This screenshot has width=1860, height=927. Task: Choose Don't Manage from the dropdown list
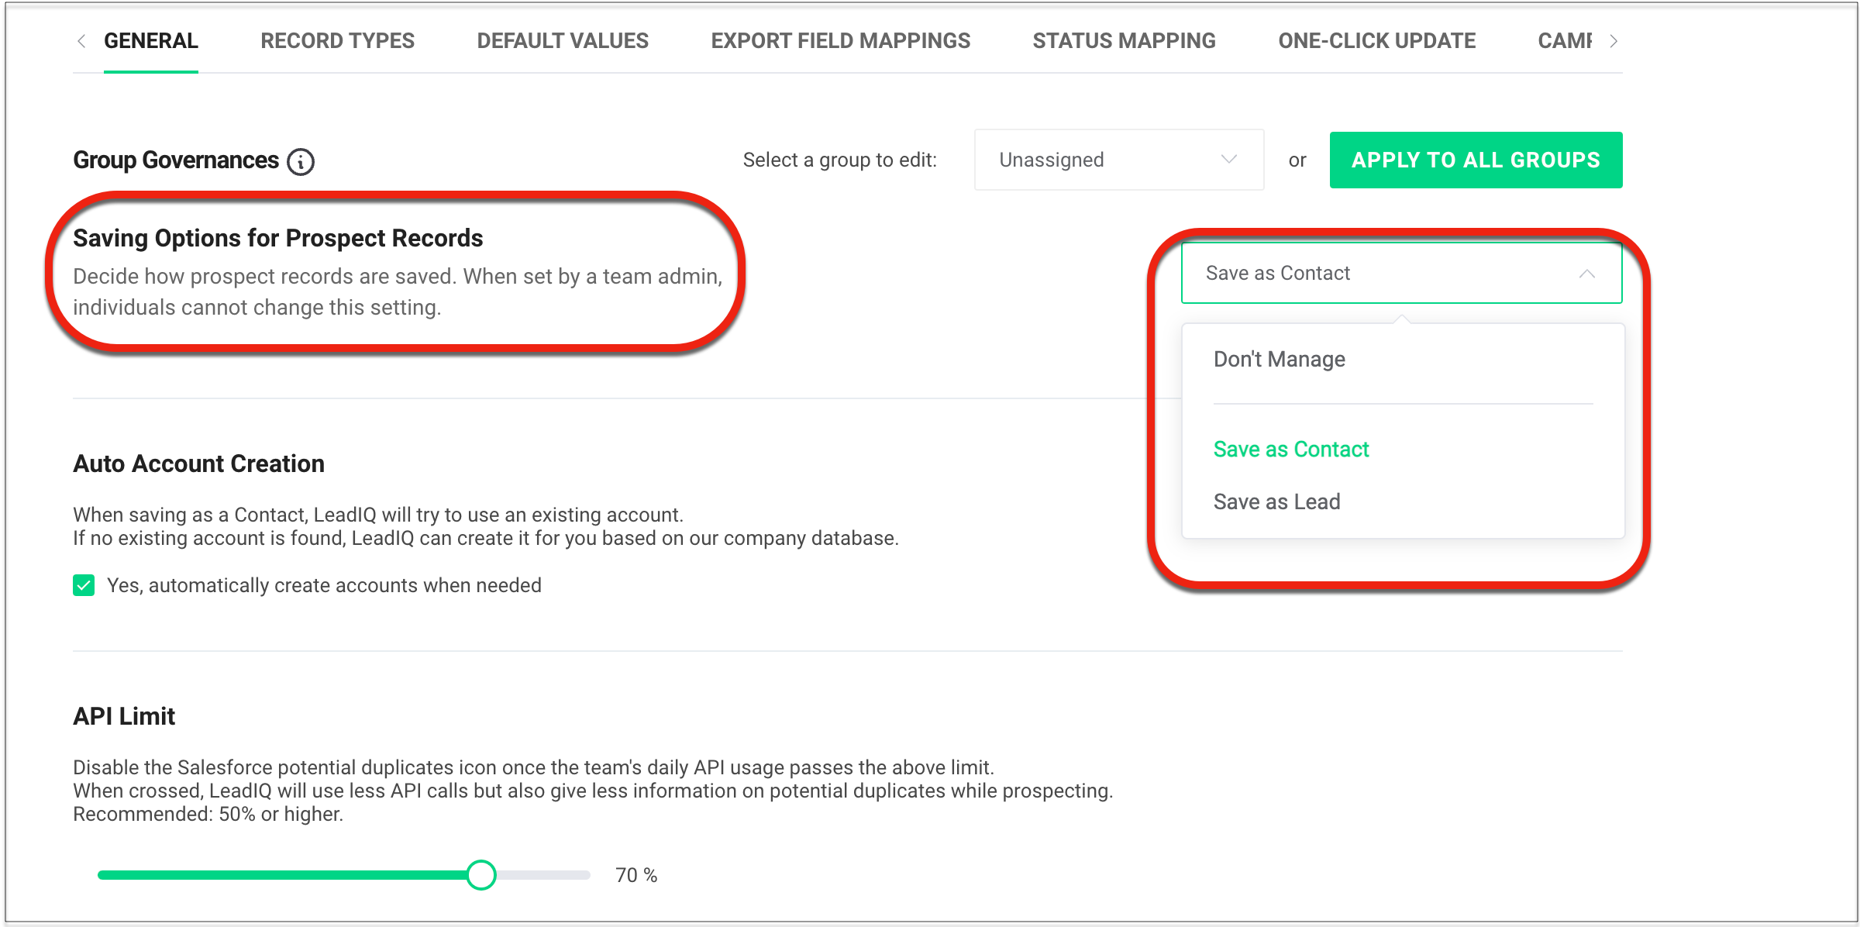[1279, 360]
